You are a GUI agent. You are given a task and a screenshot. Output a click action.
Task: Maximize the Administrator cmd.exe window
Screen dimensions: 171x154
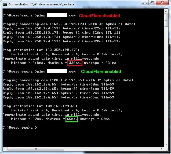point(152,3)
